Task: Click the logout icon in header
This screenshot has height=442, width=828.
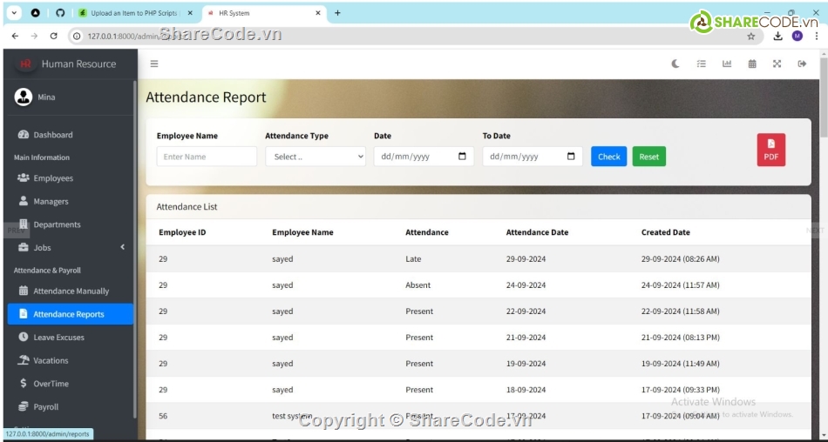Action: (x=802, y=64)
